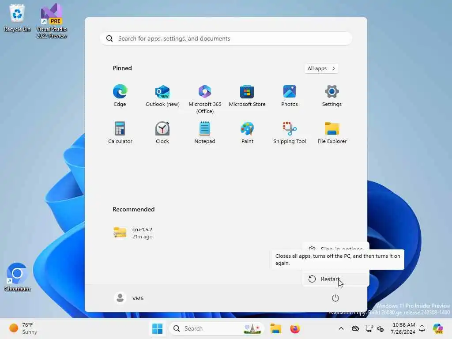Open recommended file cru-1.5.2
Viewport: 452px width, 339px height.
(133, 233)
